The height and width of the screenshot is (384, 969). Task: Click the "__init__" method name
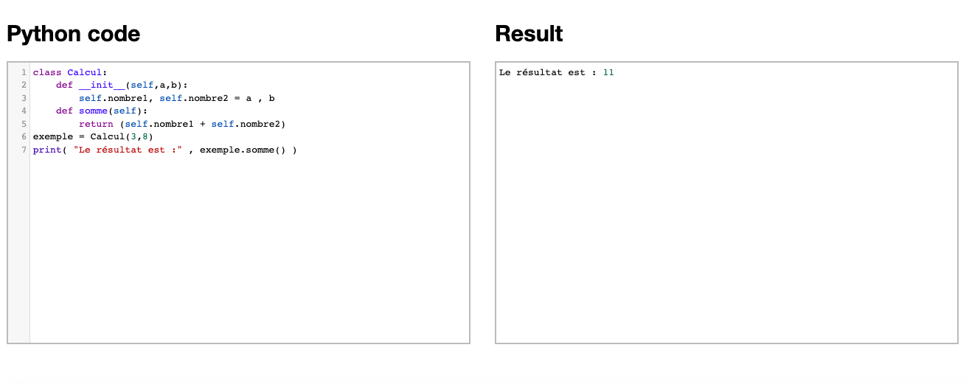pos(102,85)
